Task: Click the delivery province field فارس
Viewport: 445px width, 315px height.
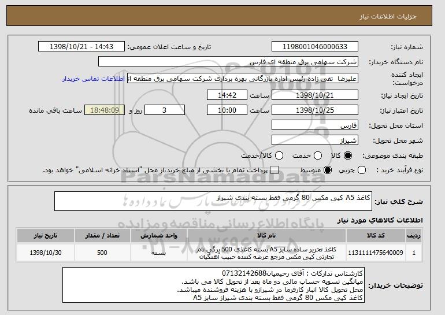Action: [315, 125]
